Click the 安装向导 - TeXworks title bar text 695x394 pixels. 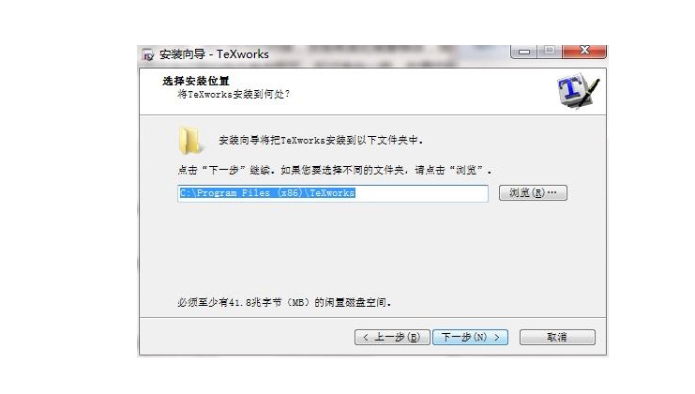pyautogui.click(x=214, y=54)
